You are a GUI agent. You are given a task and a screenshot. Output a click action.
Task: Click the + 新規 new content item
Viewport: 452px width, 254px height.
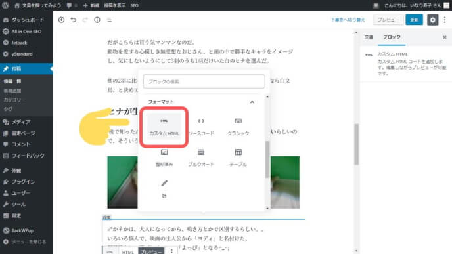click(x=91, y=5)
